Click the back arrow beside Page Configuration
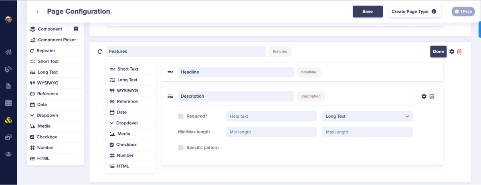This screenshot has width=481, height=185. tap(38, 12)
